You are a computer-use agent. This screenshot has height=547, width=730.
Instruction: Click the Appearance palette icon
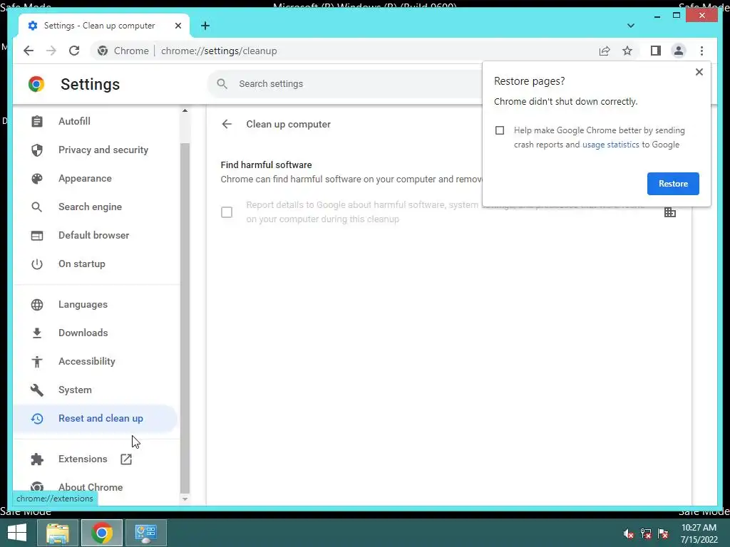(x=37, y=179)
